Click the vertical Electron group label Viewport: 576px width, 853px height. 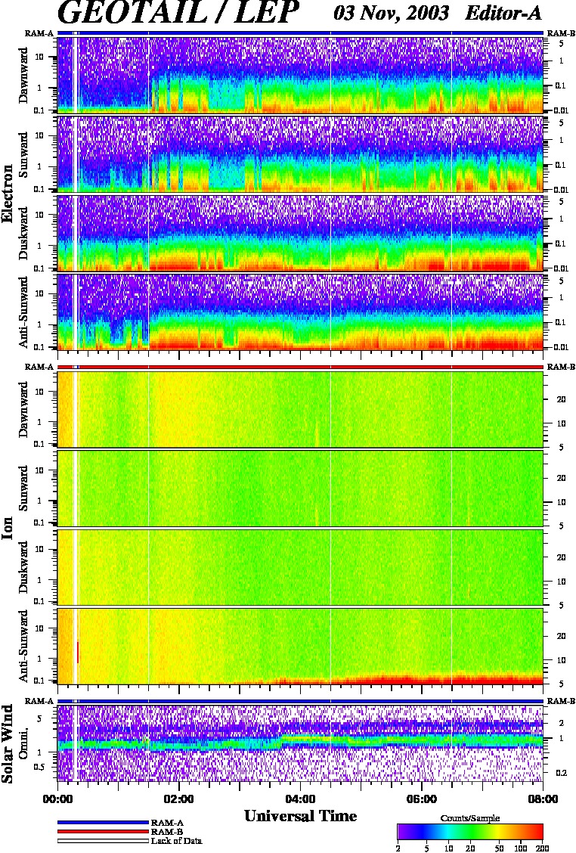tap(8, 194)
